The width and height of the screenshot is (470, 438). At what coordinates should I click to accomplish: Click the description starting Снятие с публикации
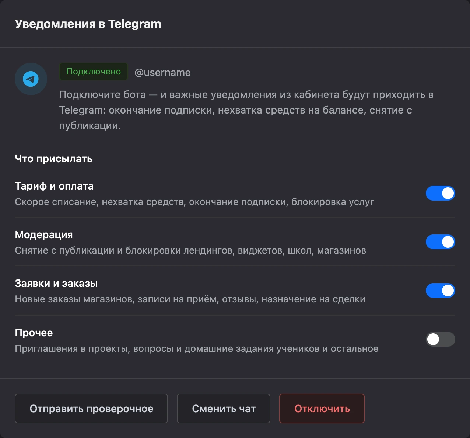190,251
